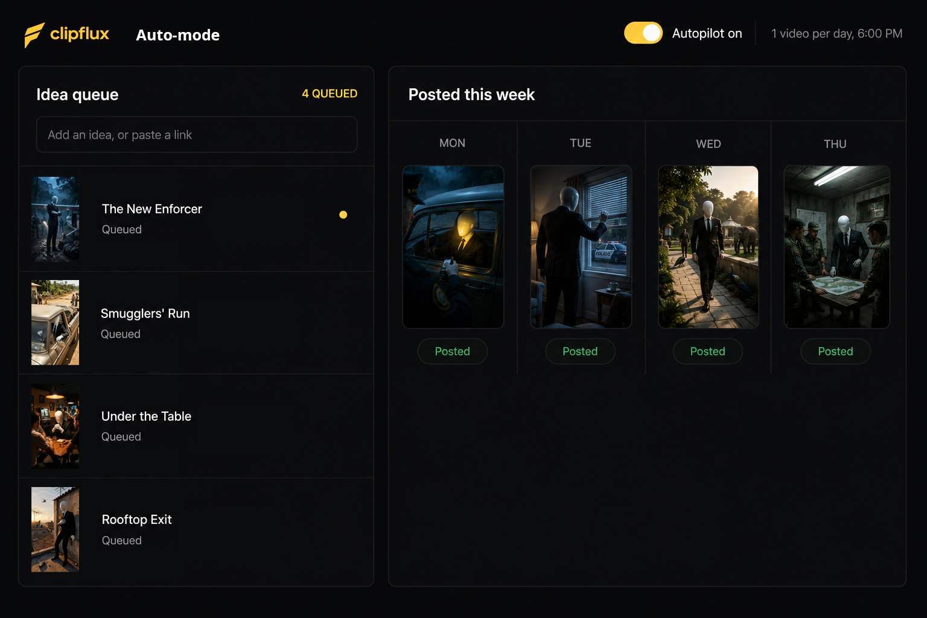927x618 pixels.
Task: Click the Posted badge under TUE
Action: point(580,351)
